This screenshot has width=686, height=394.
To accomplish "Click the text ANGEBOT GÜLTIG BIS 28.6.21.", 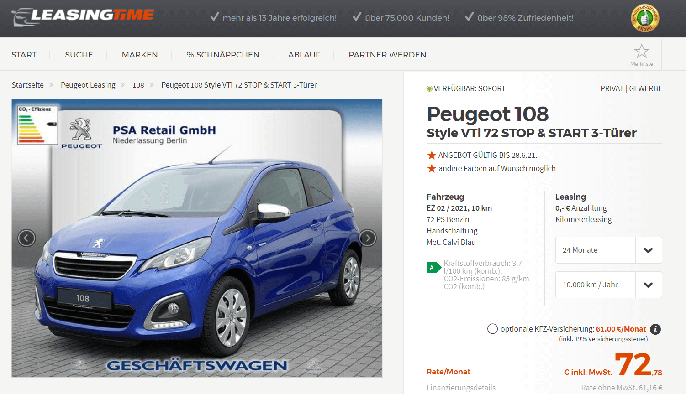I will (x=488, y=155).
